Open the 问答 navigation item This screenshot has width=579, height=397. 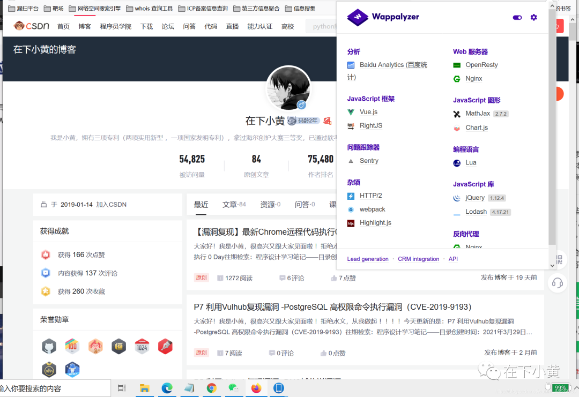point(189,26)
